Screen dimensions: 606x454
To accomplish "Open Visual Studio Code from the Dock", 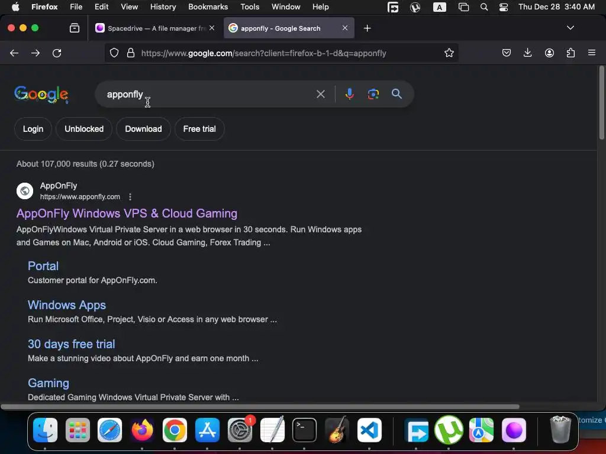I will (x=369, y=430).
